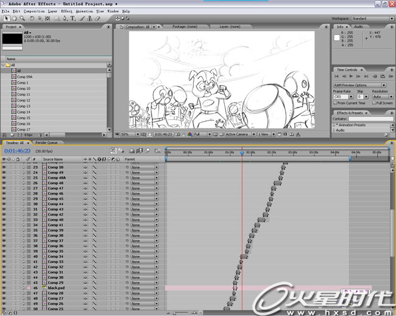Enable the From Current Time checkbox
The width and height of the screenshot is (396, 316).
335,103
